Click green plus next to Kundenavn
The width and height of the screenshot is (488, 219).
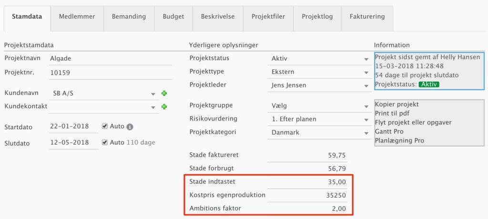click(x=164, y=94)
